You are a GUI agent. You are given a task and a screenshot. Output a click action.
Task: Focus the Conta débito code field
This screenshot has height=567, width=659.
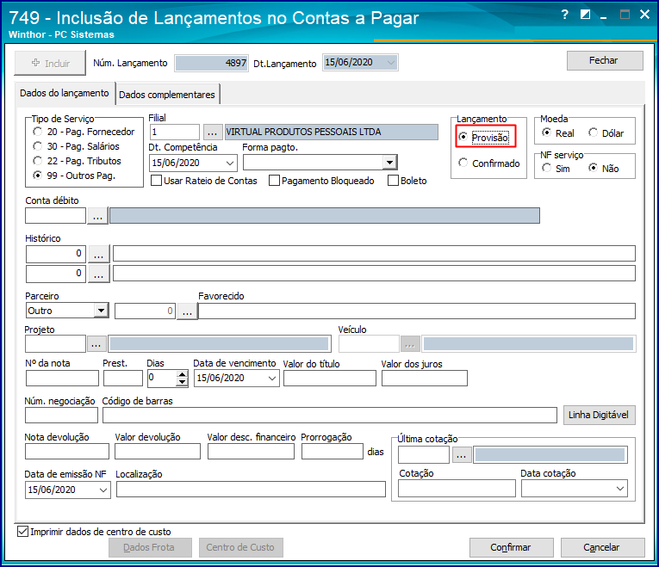[55, 216]
